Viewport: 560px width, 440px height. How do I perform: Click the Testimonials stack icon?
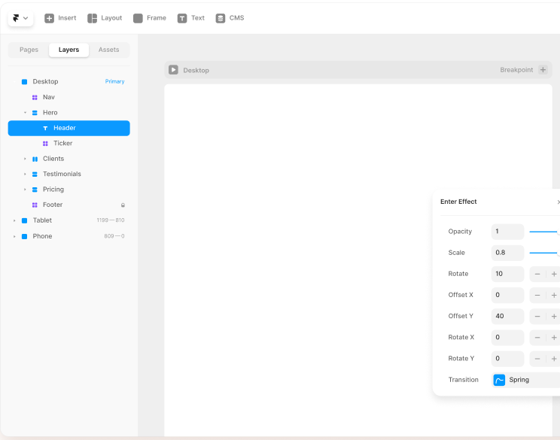tap(35, 174)
